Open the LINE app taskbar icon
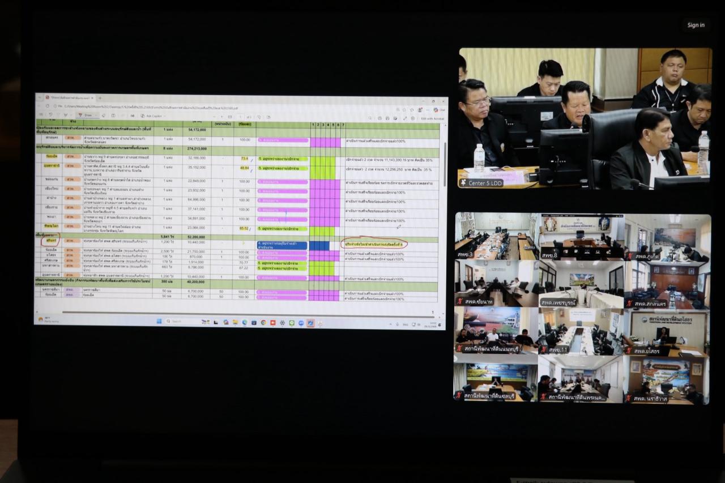 point(292,322)
